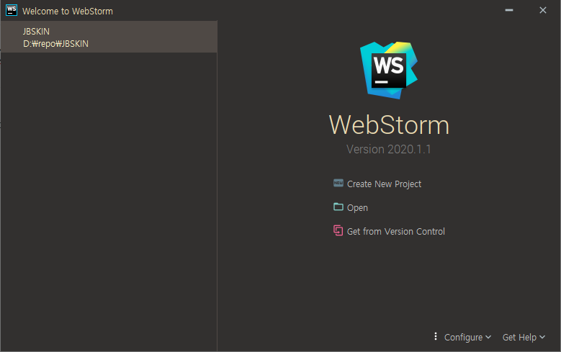Click the WebStorm logo in title bar
Image resolution: width=561 pixels, height=352 pixels.
click(x=12, y=10)
